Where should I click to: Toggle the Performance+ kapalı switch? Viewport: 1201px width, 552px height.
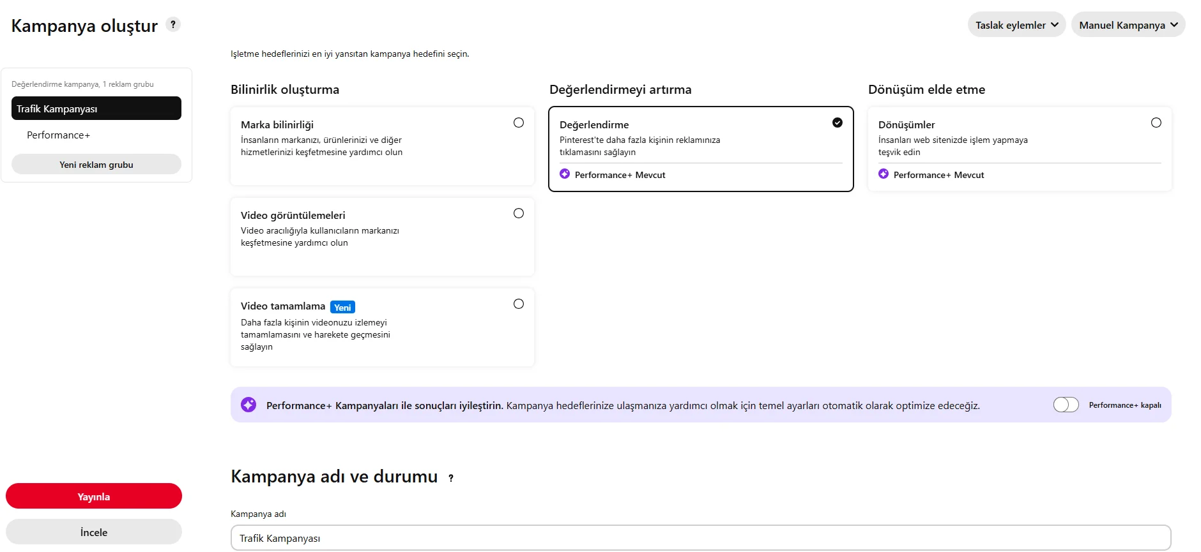(1066, 405)
